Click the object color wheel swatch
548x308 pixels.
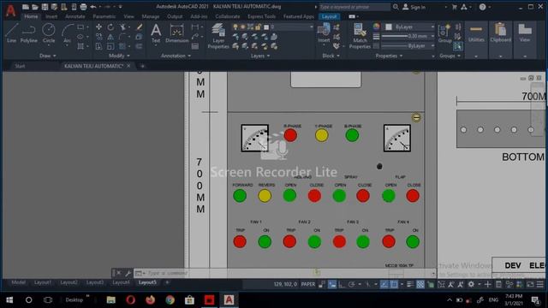(376, 27)
